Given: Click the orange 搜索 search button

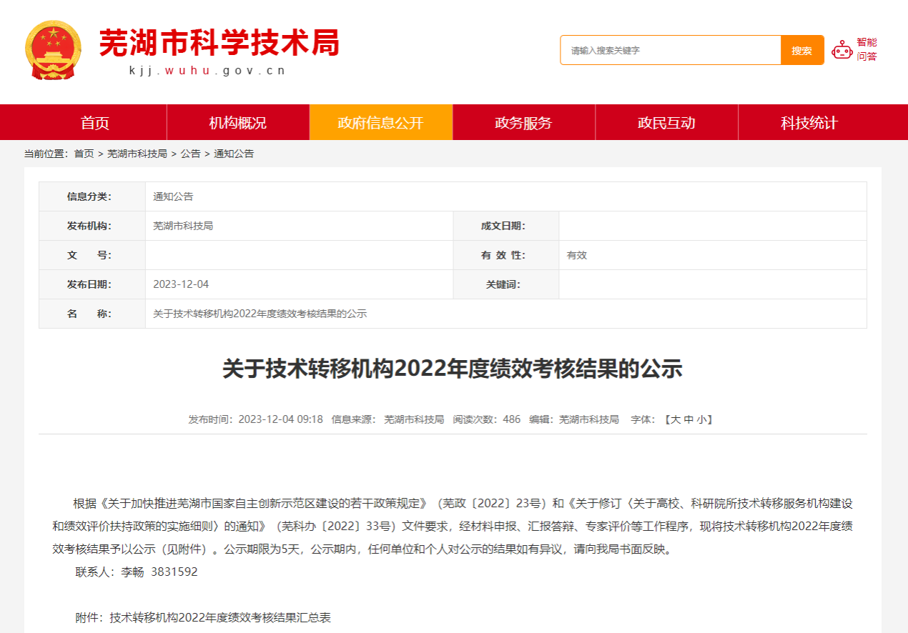Looking at the screenshot, I should [x=801, y=51].
